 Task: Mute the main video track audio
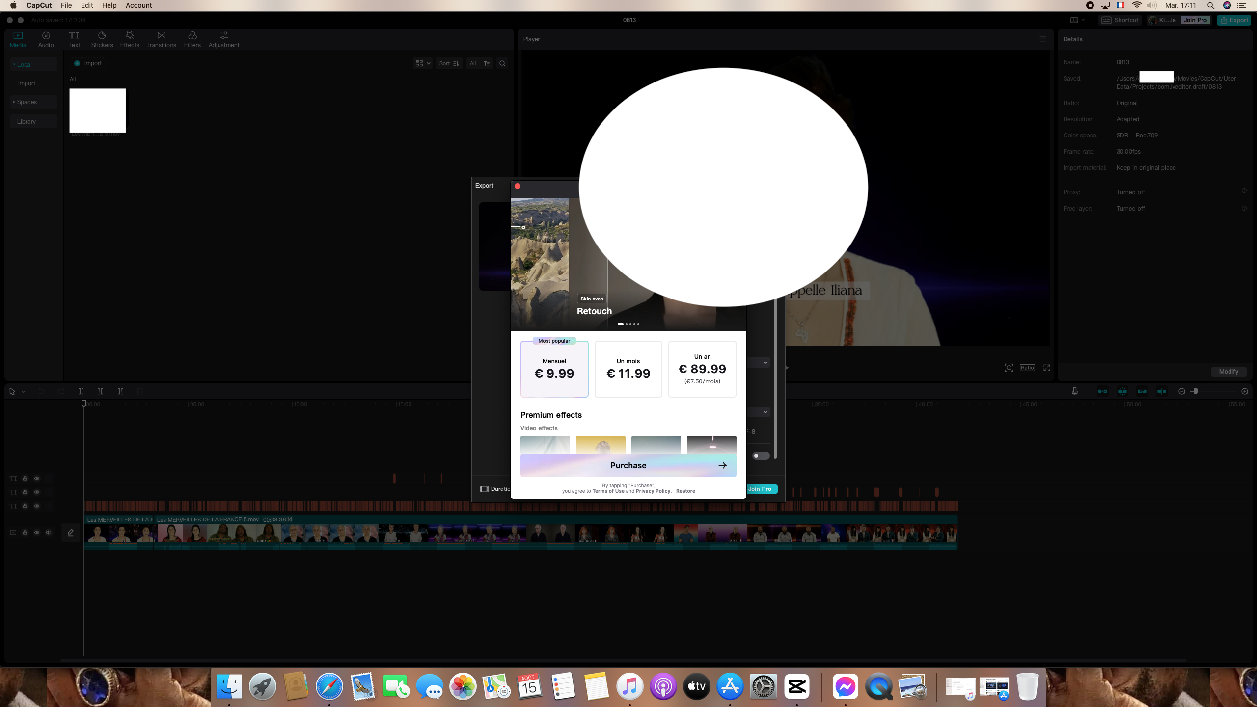coord(49,532)
